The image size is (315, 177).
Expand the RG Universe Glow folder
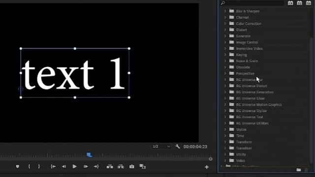coord(225,98)
